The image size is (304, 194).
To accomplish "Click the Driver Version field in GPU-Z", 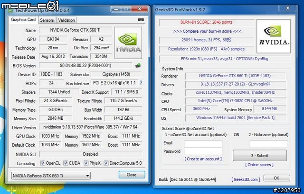I will pyautogui.click(x=90, y=127).
